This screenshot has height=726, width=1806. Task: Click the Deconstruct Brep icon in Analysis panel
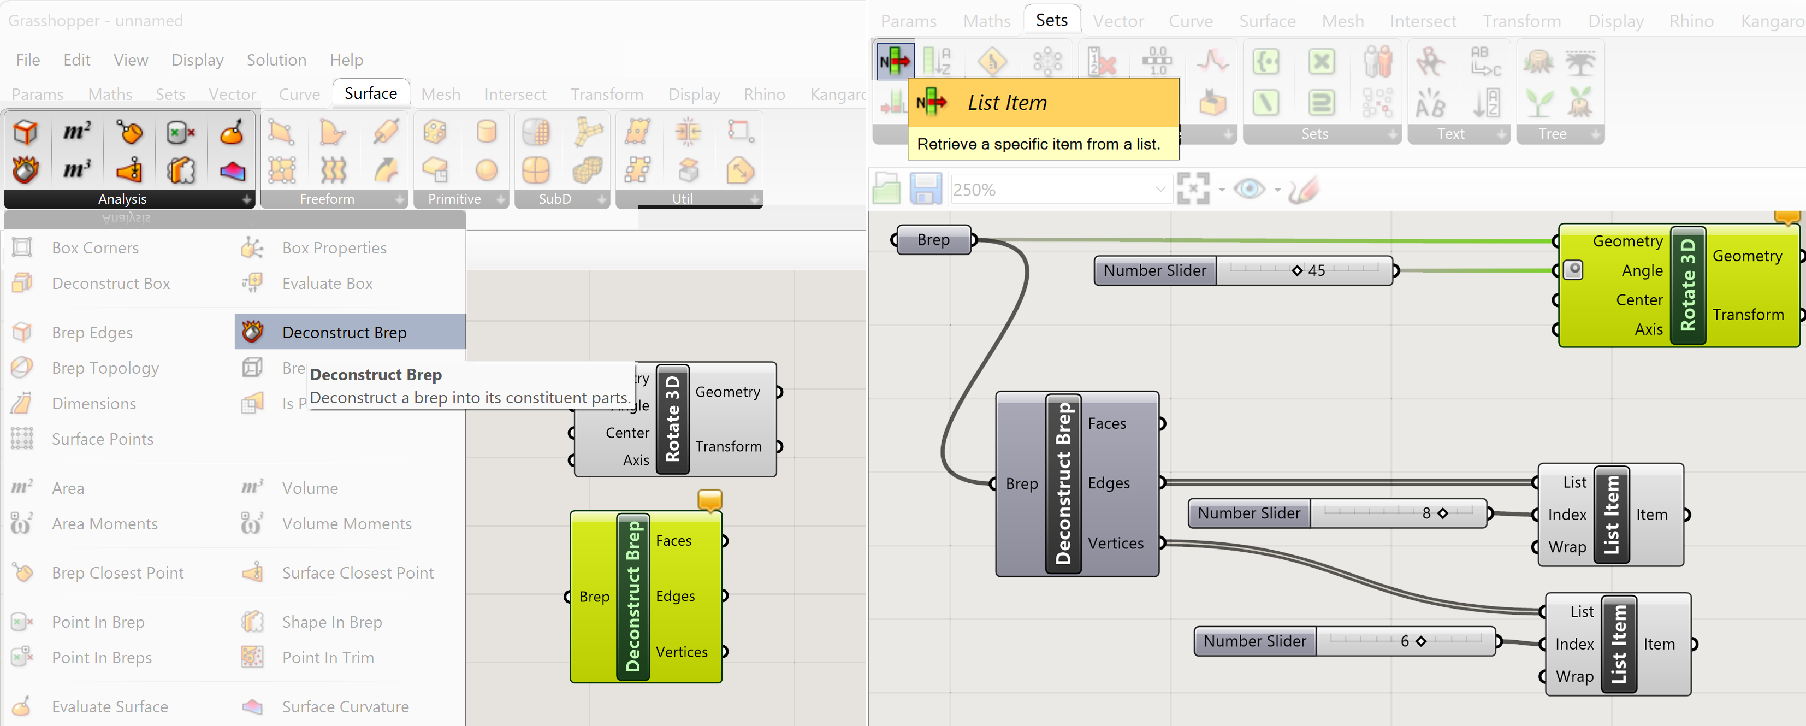pyautogui.click(x=26, y=170)
